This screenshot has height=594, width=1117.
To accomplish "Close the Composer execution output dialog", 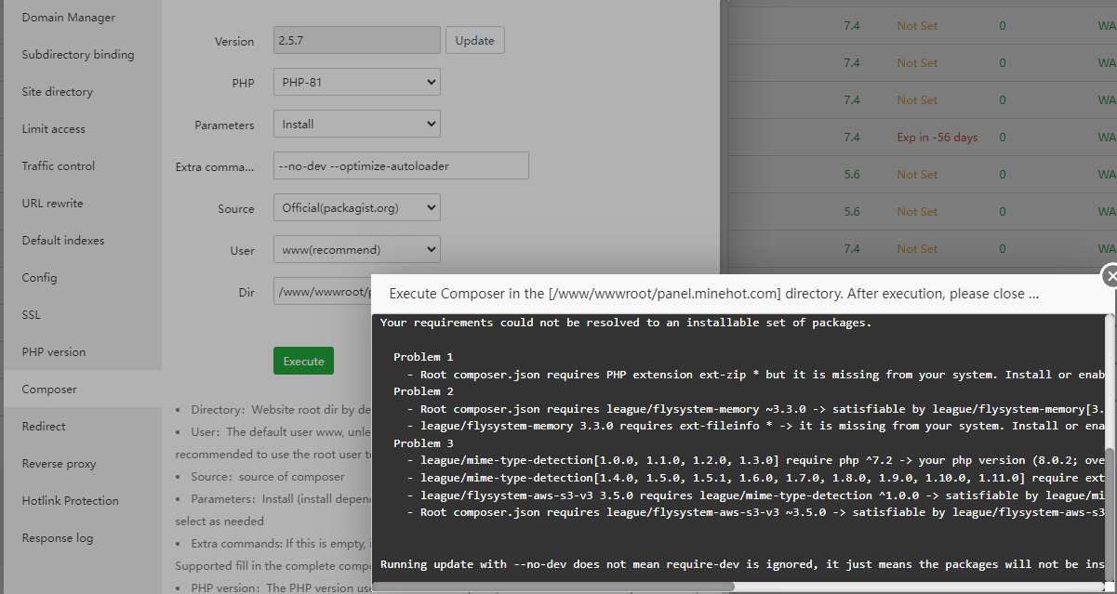I will 1110,276.
